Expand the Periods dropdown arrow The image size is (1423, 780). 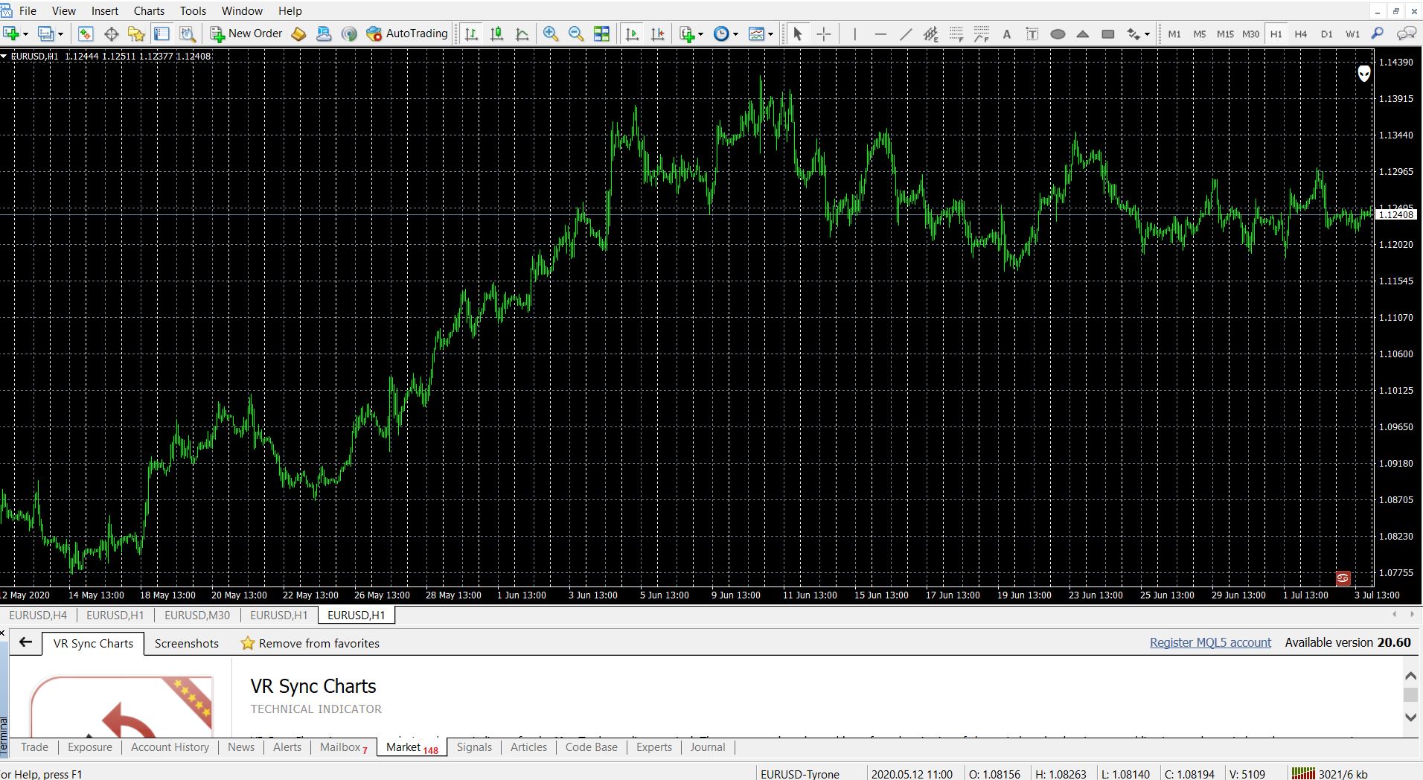(735, 34)
